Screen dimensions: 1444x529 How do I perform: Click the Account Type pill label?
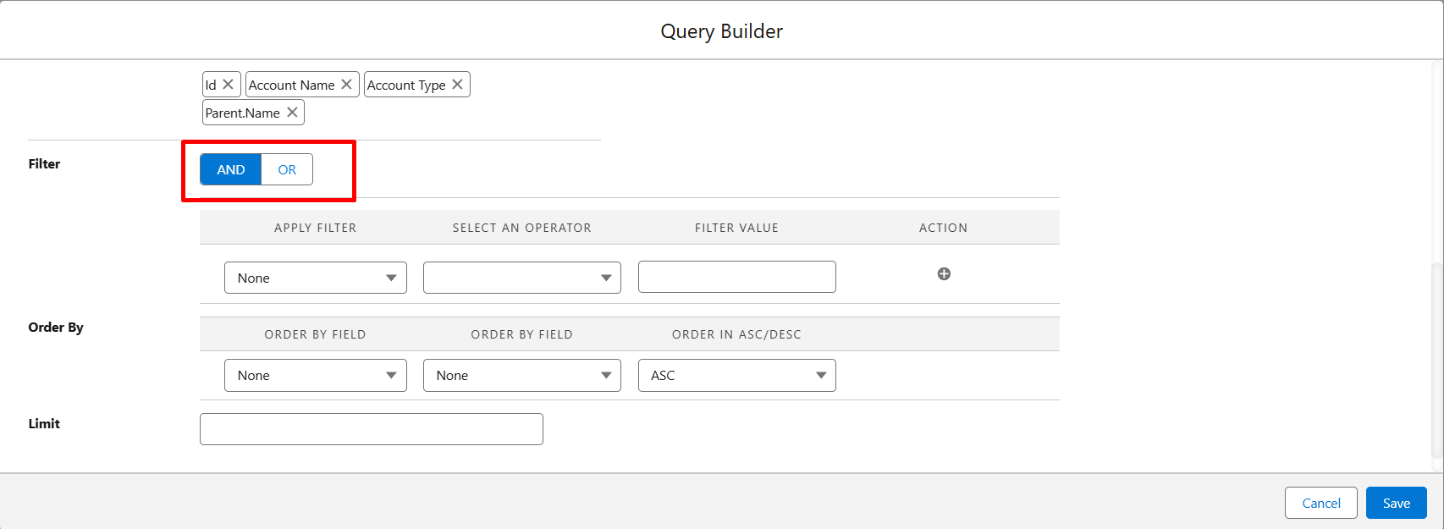[406, 85]
